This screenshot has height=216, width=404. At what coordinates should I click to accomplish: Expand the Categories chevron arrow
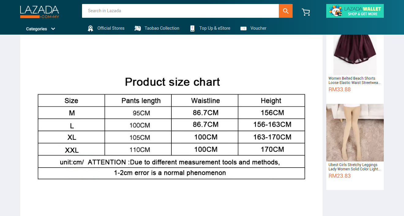coord(53,29)
